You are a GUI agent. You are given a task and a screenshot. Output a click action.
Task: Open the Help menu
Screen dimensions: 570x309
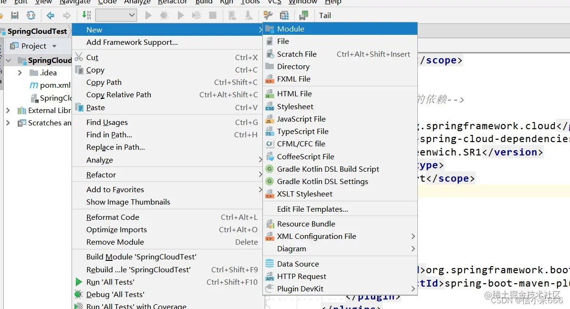point(332,2)
